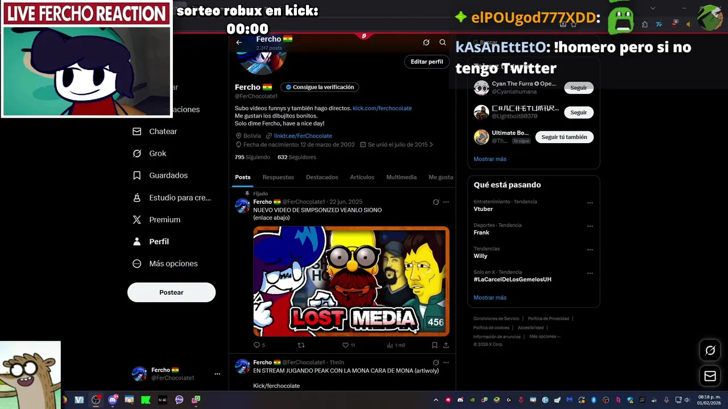View analytics showing 1 mil views
Image resolution: width=728 pixels, height=409 pixels.
396,345
